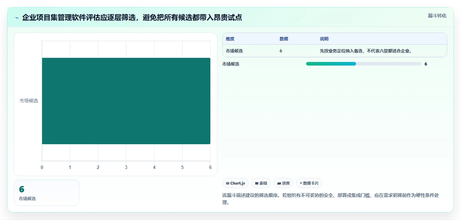The width and height of the screenshot is (461, 220).
Task: Click the 市场候选 chart axis label
Action: [29, 101]
